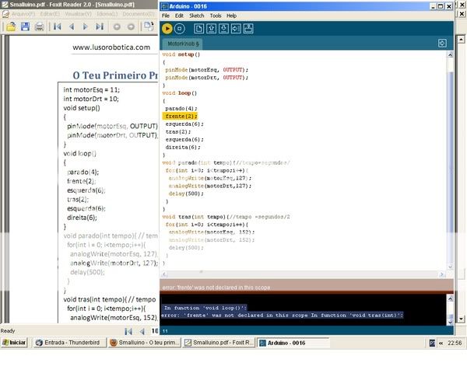Switch to Smalluino browser taskbar button

(145, 343)
